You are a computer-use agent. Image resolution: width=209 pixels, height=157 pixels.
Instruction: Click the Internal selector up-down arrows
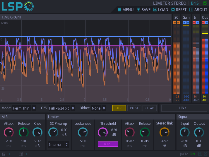(x=67, y=144)
